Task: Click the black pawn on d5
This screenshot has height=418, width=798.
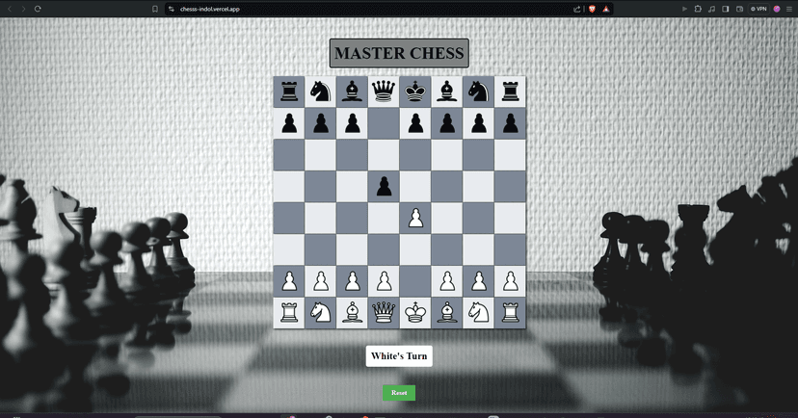Action: pyautogui.click(x=384, y=186)
